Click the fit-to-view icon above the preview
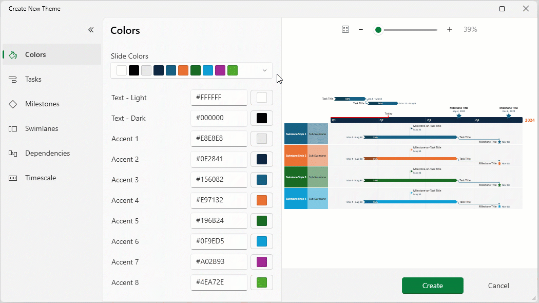Image resolution: width=539 pixels, height=303 pixels. [x=345, y=29]
